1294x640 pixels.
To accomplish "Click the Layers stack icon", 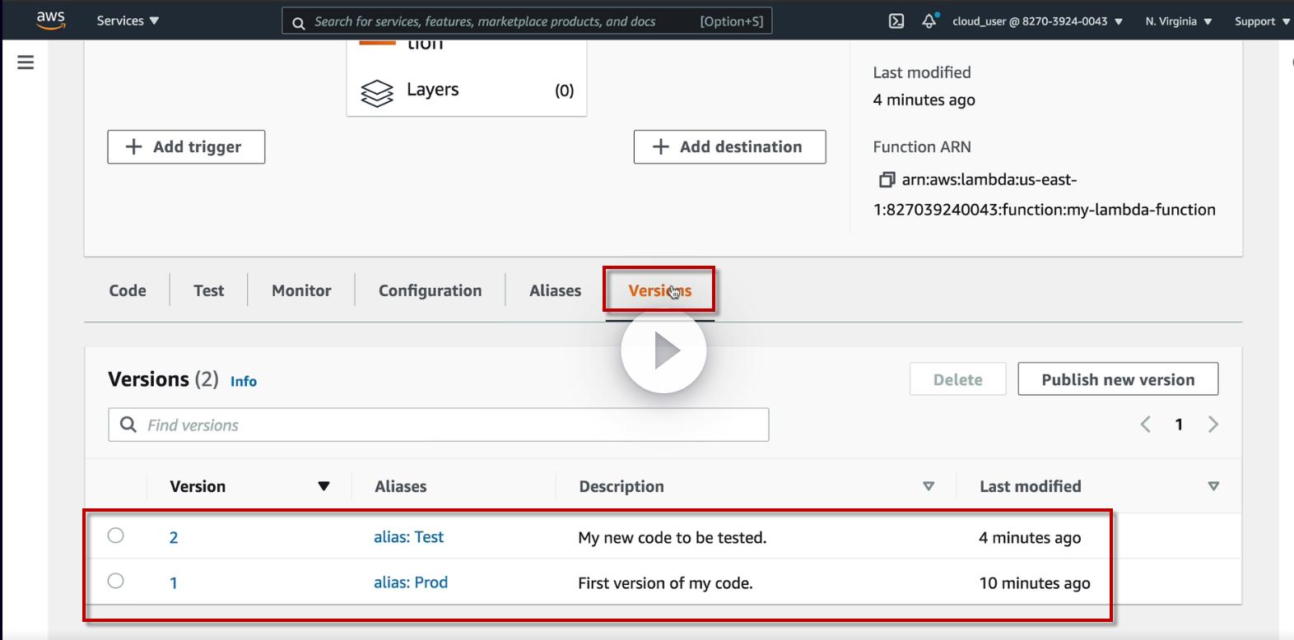I will tap(377, 92).
